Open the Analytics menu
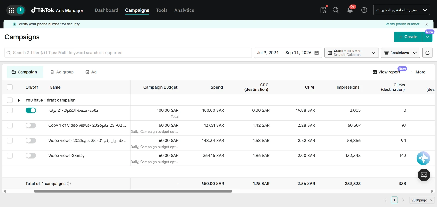This screenshot has height=207, width=437. 184,10
